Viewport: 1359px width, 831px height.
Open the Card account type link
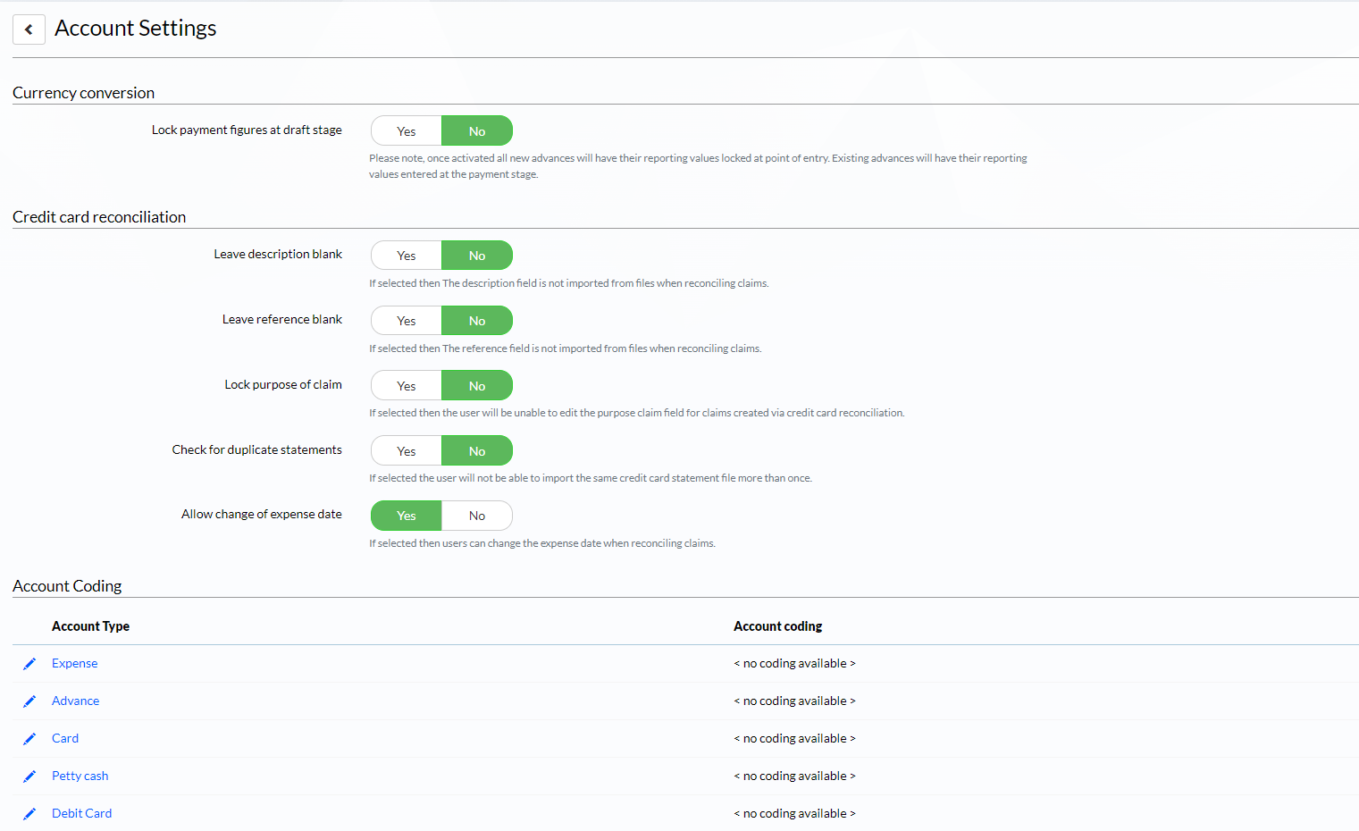[x=65, y=738]
